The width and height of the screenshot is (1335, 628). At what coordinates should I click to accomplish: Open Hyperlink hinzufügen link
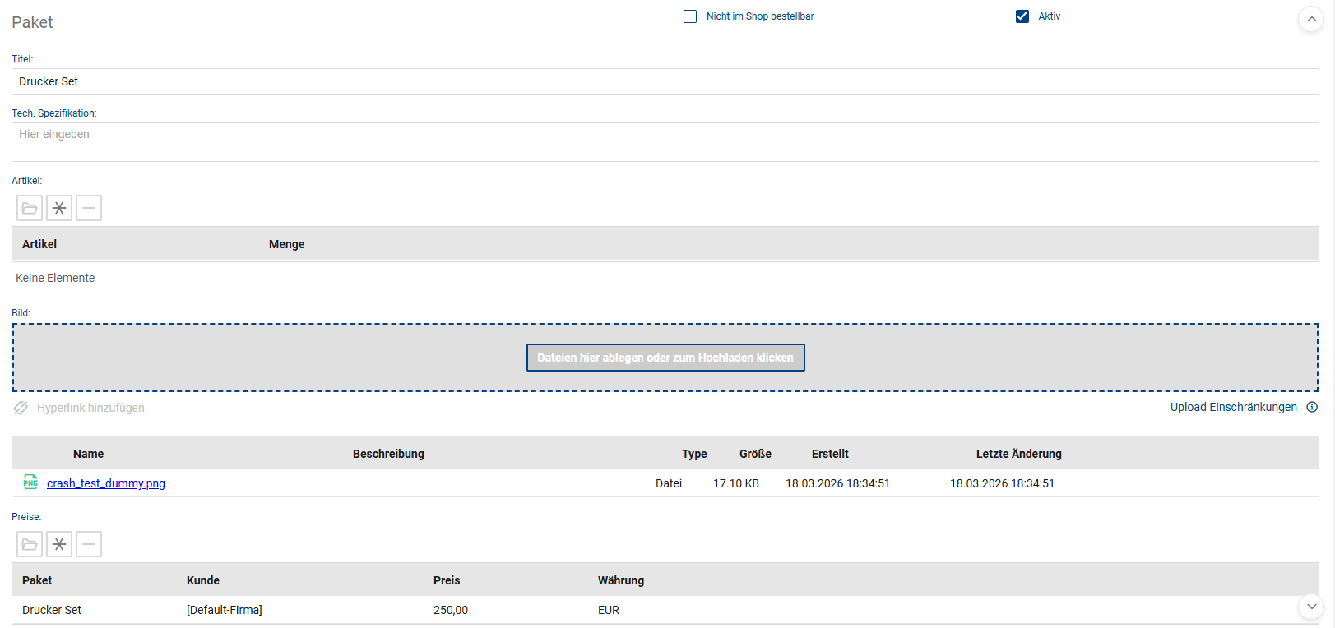click(90, 408)
